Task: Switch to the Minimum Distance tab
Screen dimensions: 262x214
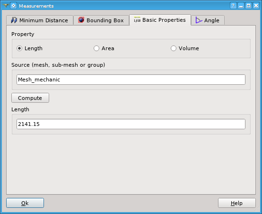Action: point(40,20)
